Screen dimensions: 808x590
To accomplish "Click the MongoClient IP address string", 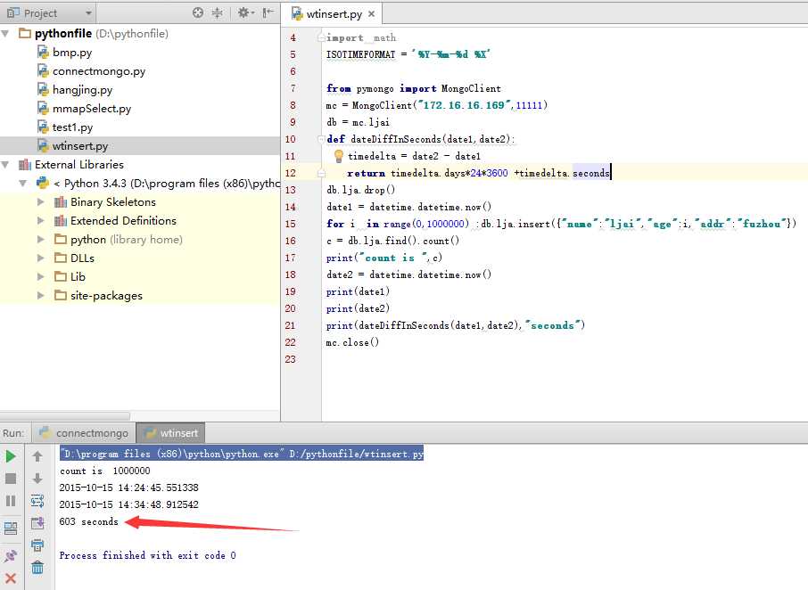I will click(466, 105).
